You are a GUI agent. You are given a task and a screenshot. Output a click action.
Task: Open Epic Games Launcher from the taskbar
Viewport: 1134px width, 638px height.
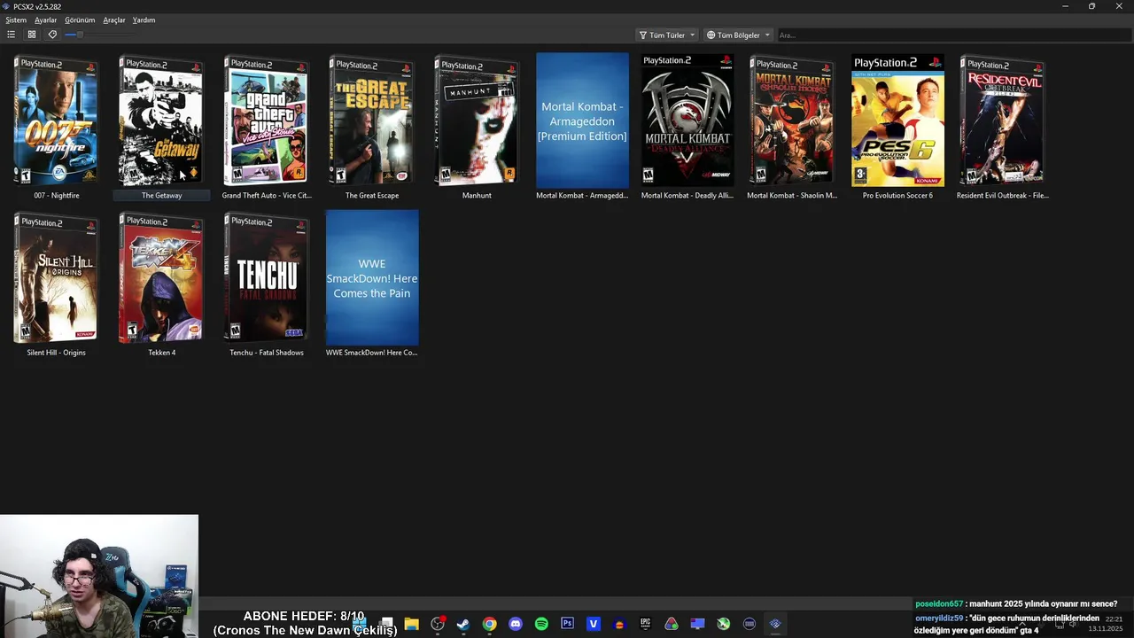[645, 624]
